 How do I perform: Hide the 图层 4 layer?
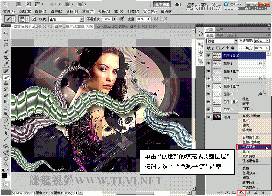[x=209, y=78]
